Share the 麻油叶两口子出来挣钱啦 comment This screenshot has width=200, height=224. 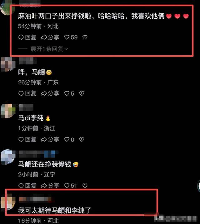click(x=50, y=37)
